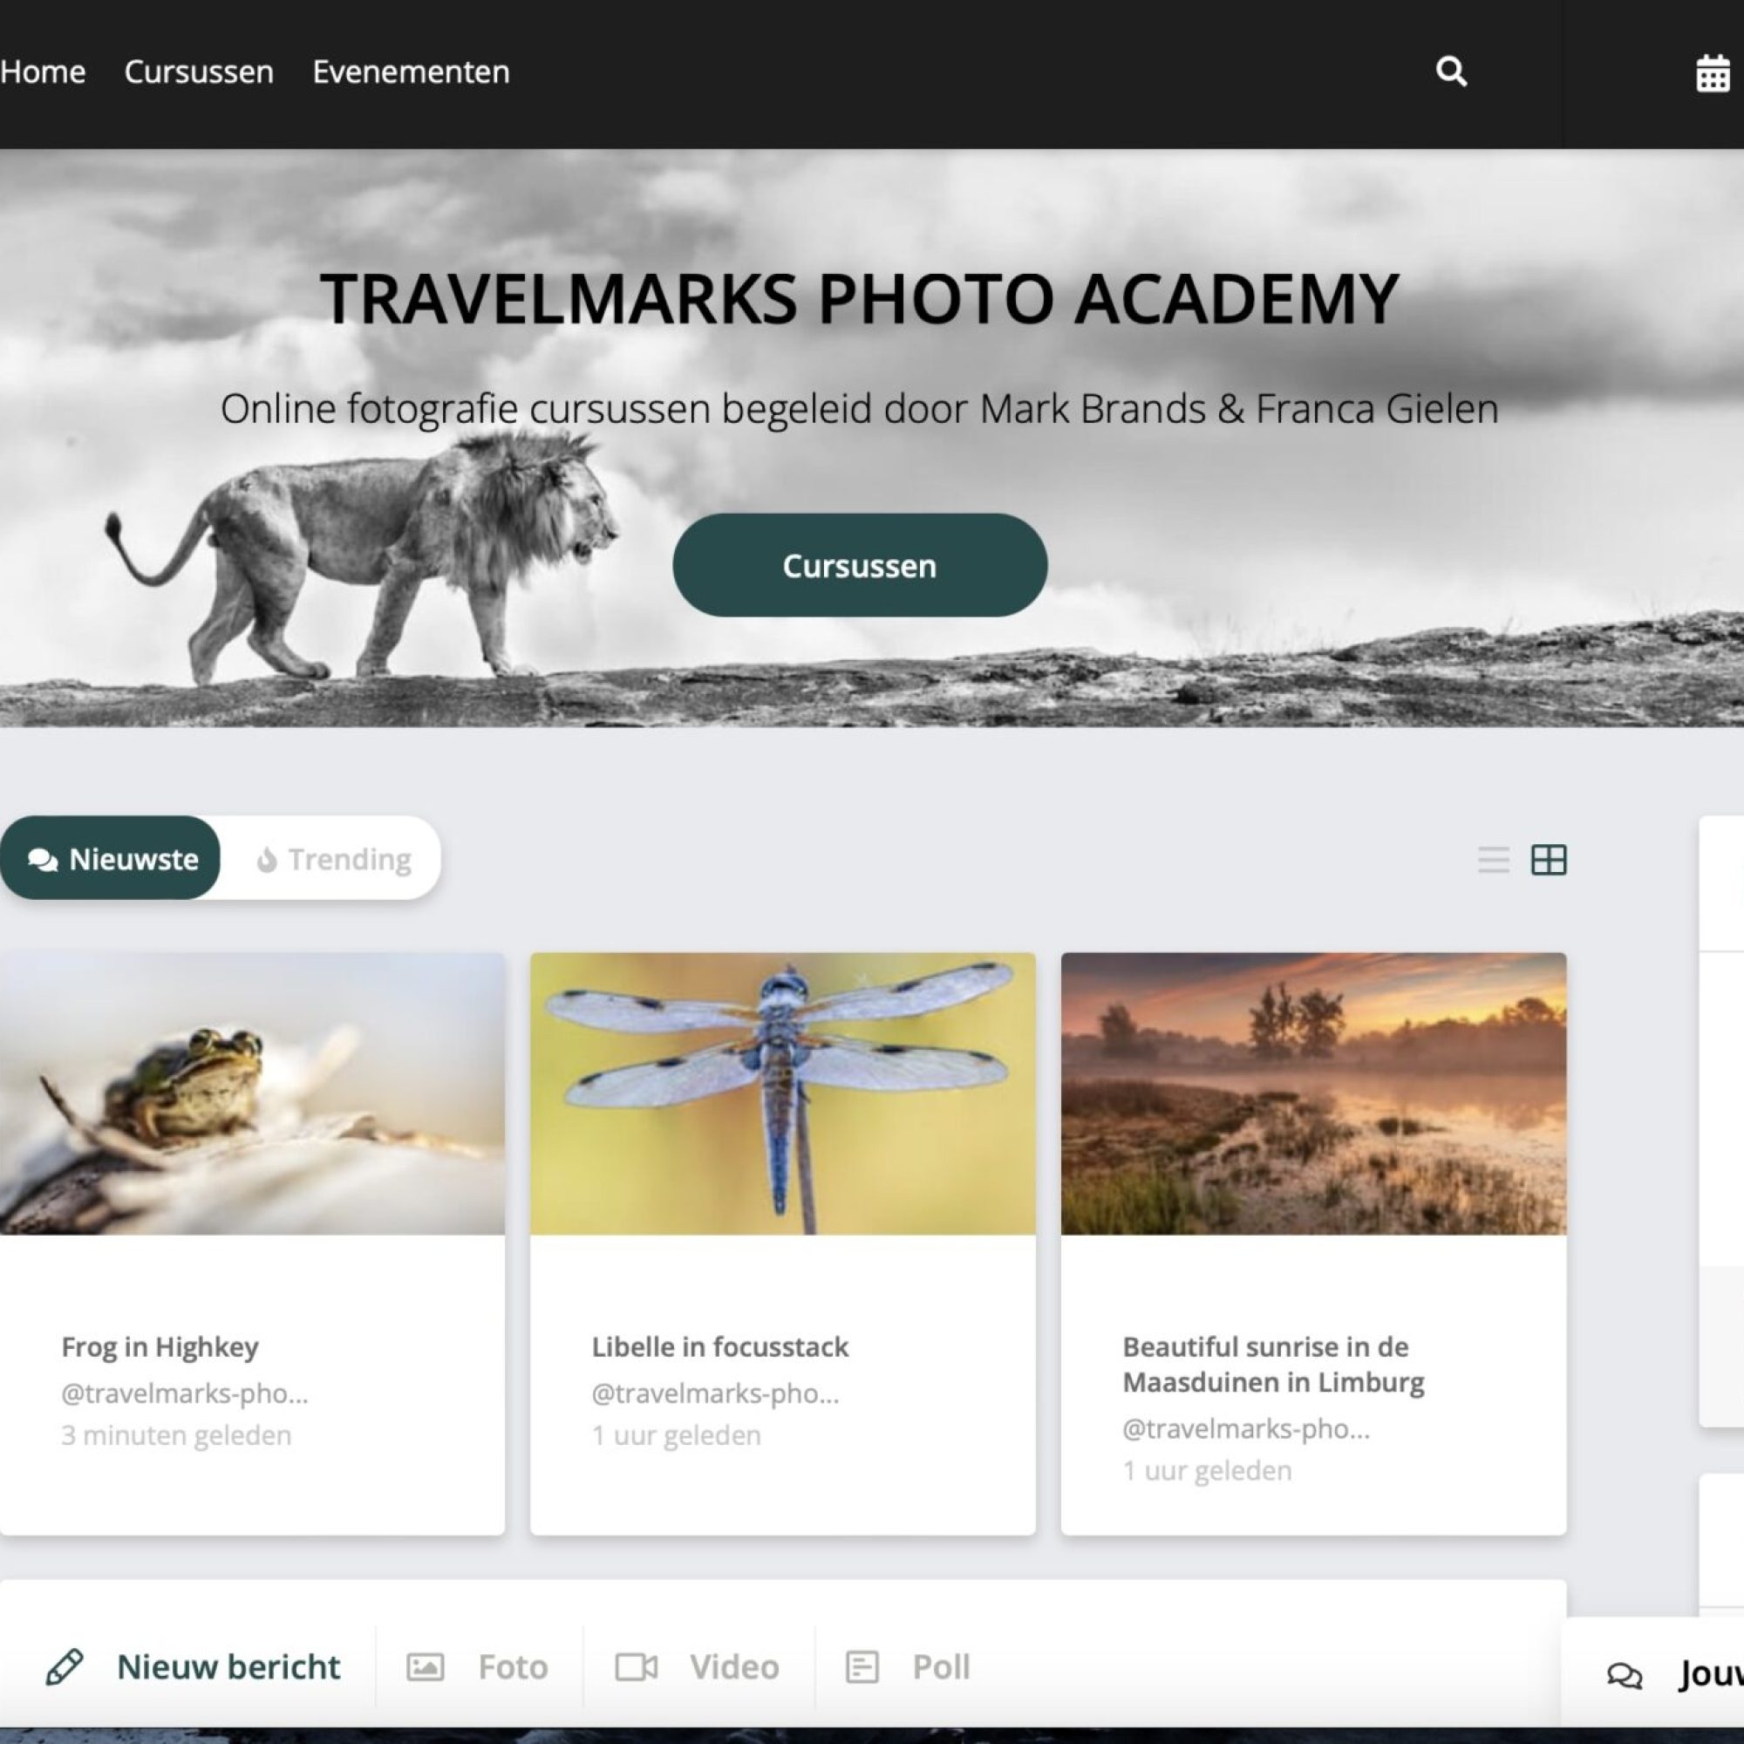Click '3 minuten geleden' timestamp

(x=176, y=1434)
